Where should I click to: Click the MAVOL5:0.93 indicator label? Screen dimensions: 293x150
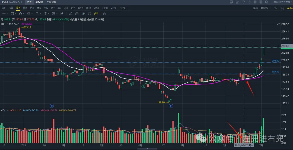click(31, 110)
